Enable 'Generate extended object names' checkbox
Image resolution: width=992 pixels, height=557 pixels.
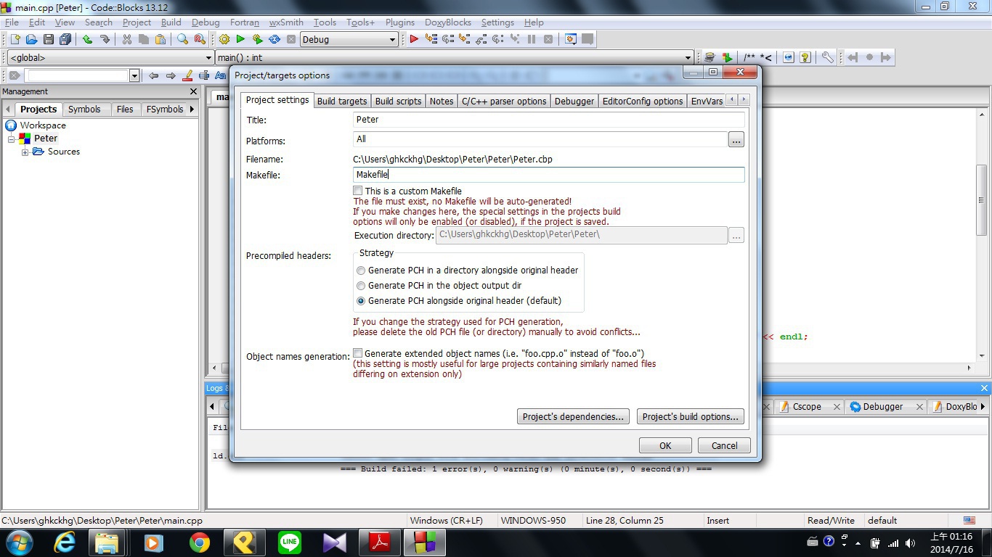tap(358, 353)
